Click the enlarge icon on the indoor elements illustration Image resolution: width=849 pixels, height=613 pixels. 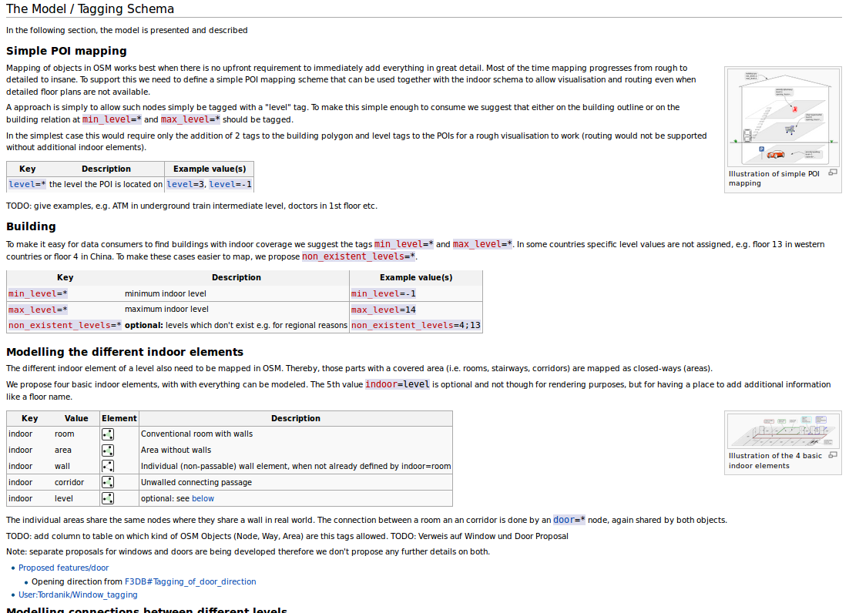pyautogui.click(x=832, y=454)
